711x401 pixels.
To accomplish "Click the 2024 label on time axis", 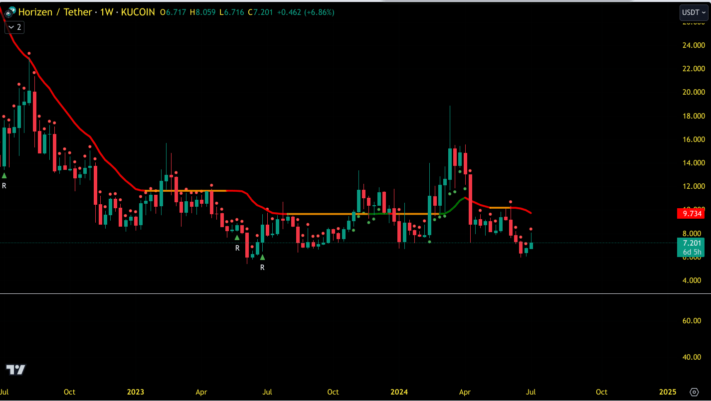I will tap(399, 392).
